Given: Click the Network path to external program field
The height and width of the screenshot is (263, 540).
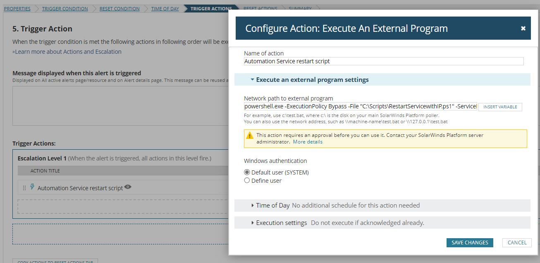Looking at the screenshot, I should coord(360,106).
